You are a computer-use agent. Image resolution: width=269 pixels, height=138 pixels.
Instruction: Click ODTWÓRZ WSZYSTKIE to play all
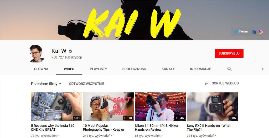[86, 84]
